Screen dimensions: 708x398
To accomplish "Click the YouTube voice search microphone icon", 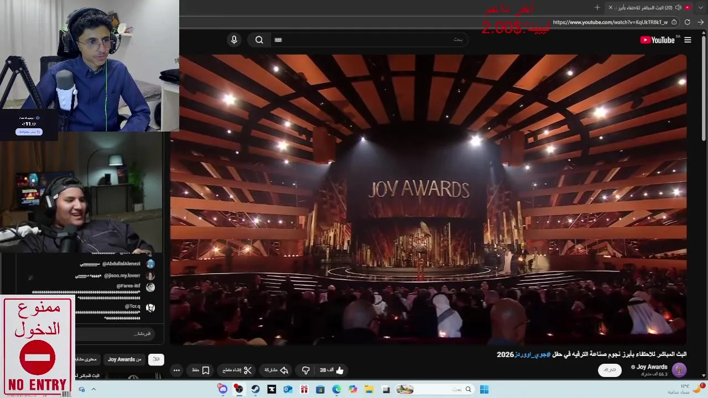I will click(x=234, y=40).
